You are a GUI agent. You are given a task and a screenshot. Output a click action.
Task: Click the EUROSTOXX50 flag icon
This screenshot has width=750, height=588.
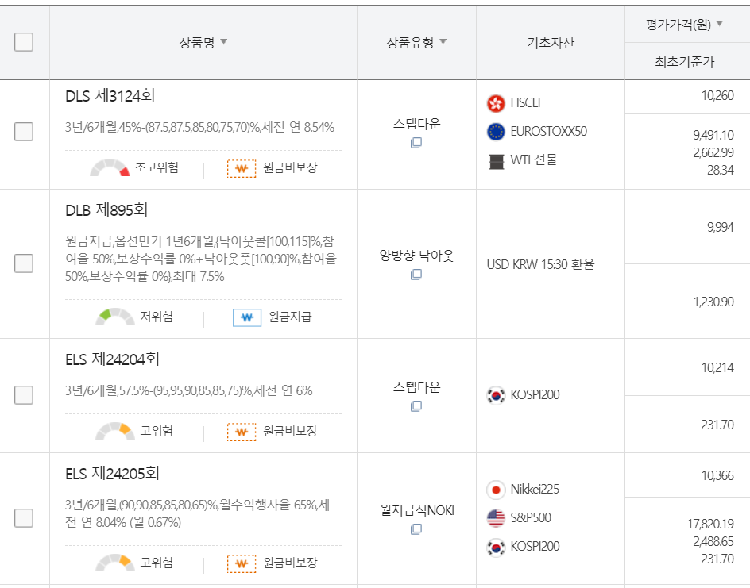[494, 131]
